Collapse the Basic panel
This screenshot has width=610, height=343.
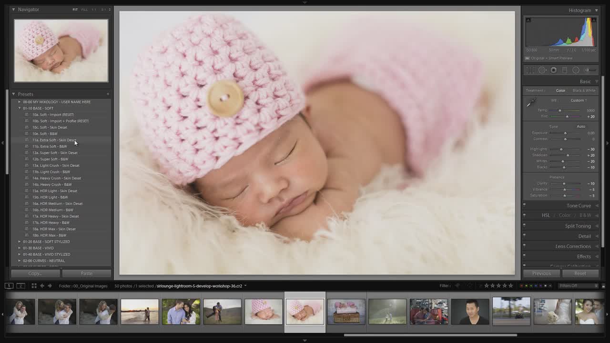coord(596,81)
